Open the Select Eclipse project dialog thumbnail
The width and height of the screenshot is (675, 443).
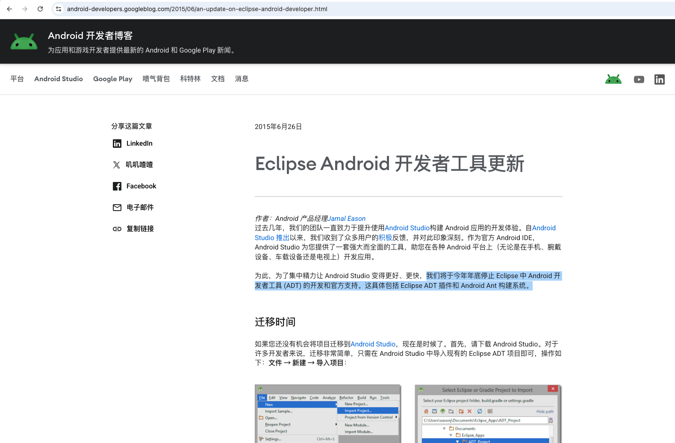(x=488, y=414)
